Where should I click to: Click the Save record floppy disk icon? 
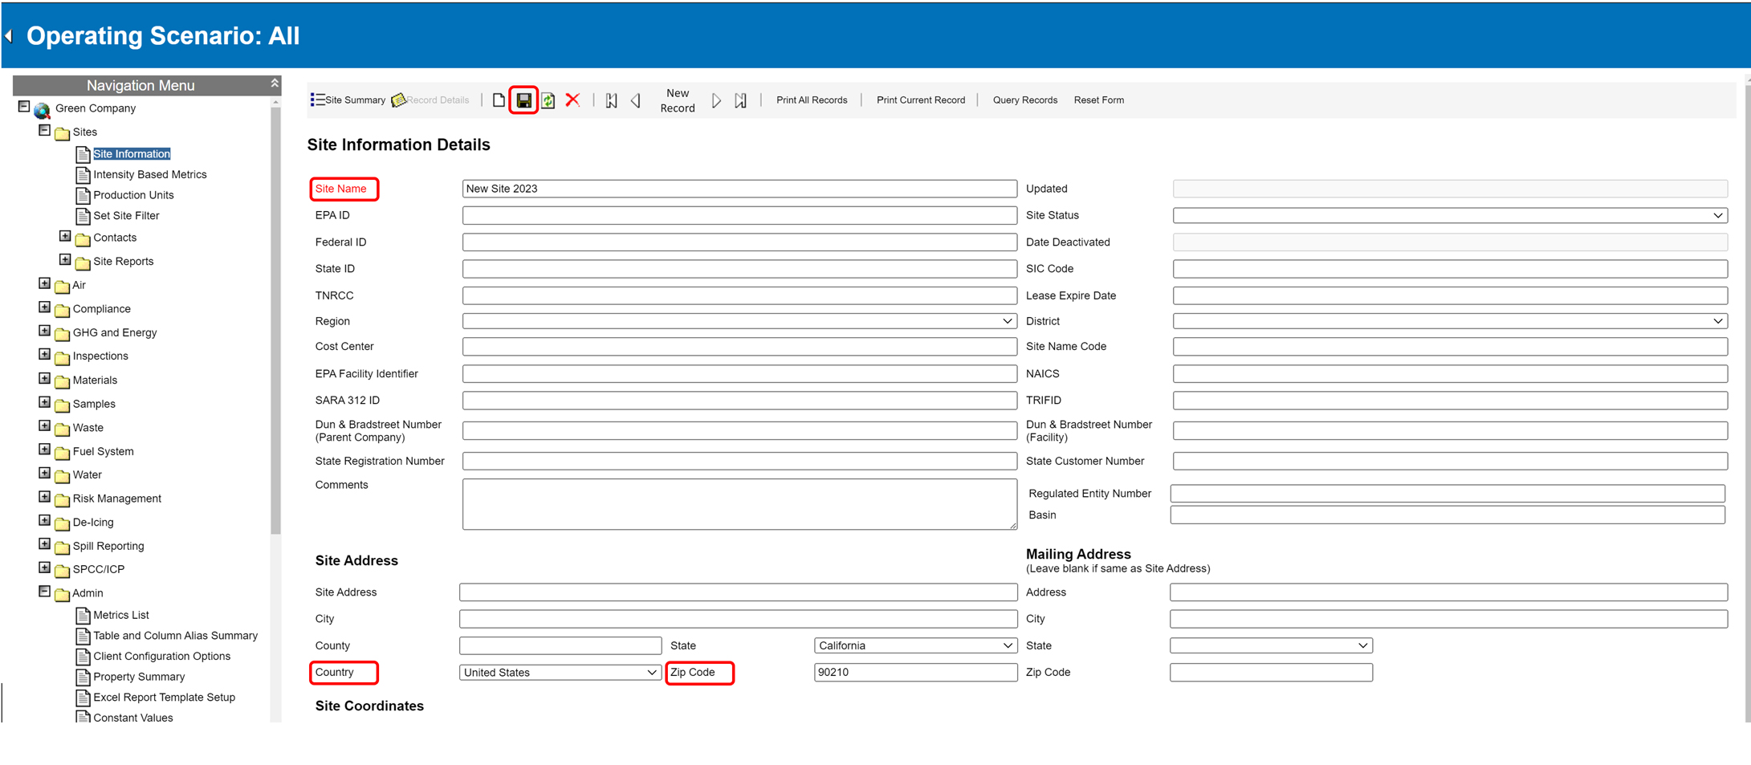point(523,100)
